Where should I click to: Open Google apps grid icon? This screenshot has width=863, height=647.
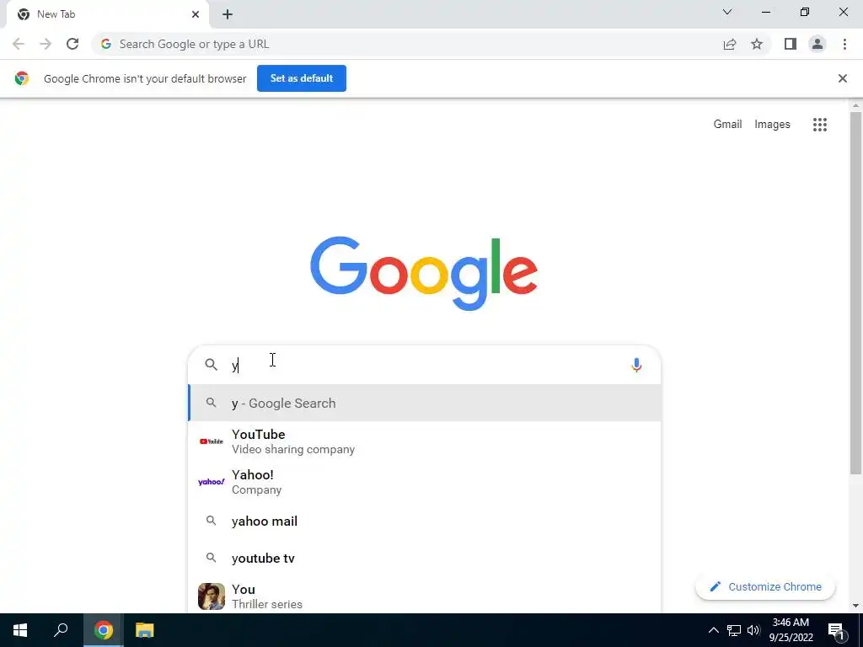[820, 125]
